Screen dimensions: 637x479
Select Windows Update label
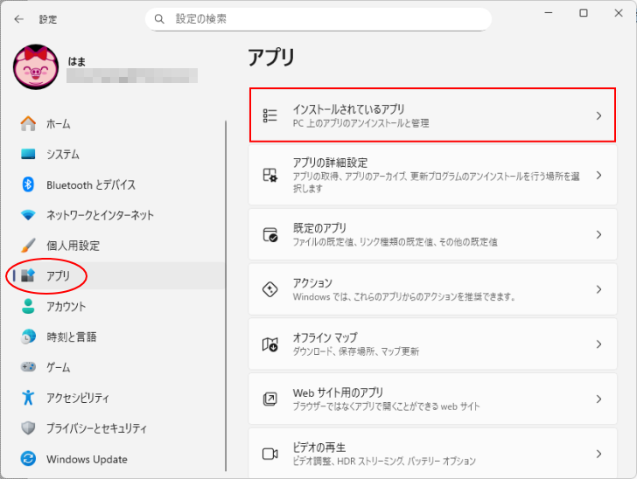pyautogui.click(x=87, y=459)
